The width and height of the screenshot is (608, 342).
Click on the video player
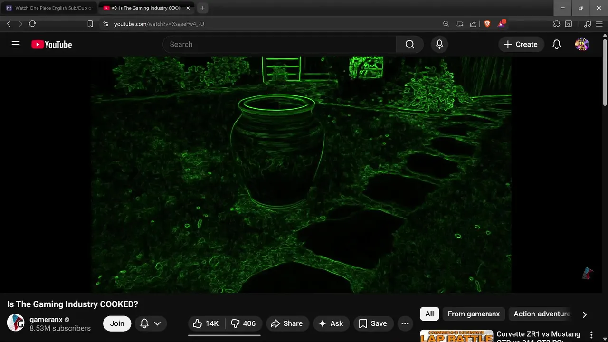302,174
